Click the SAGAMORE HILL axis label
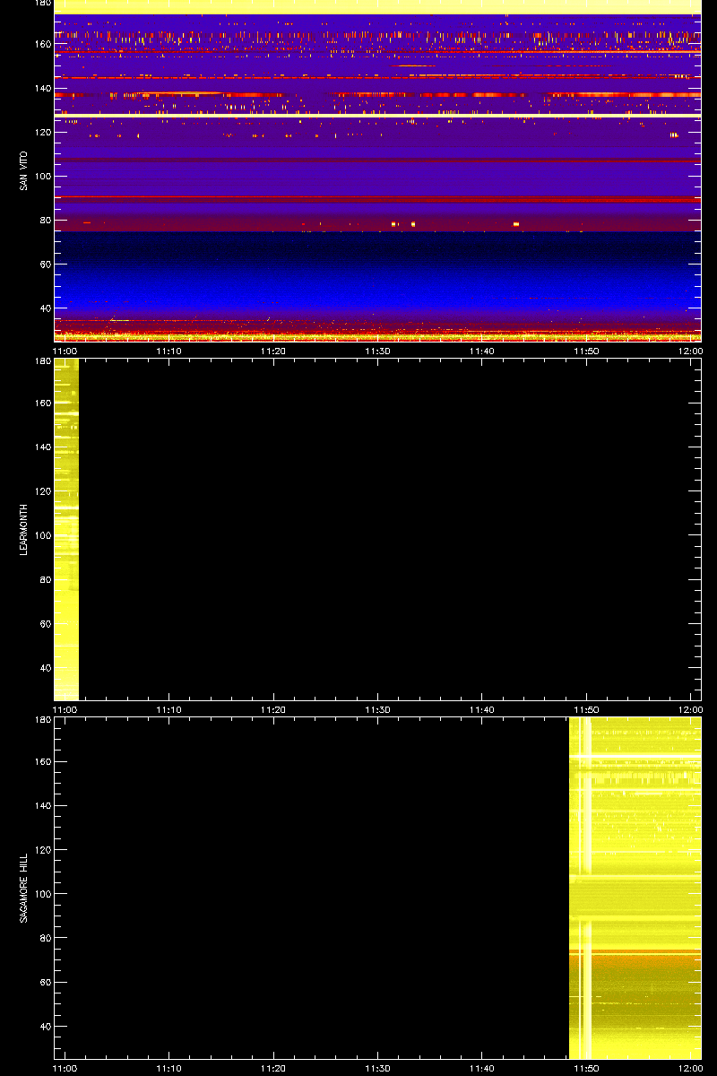 24,888
